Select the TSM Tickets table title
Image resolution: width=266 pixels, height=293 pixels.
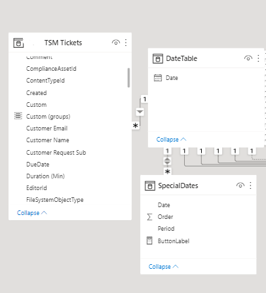(x=63, y=43)
